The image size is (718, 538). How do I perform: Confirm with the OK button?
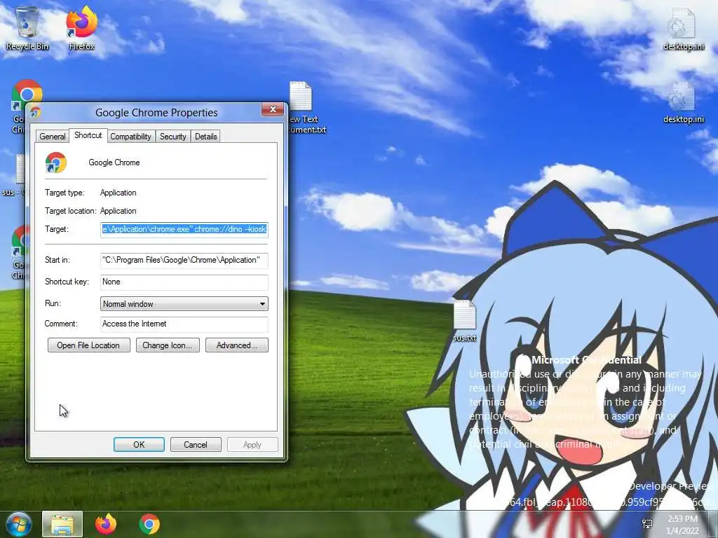(139, 445)
